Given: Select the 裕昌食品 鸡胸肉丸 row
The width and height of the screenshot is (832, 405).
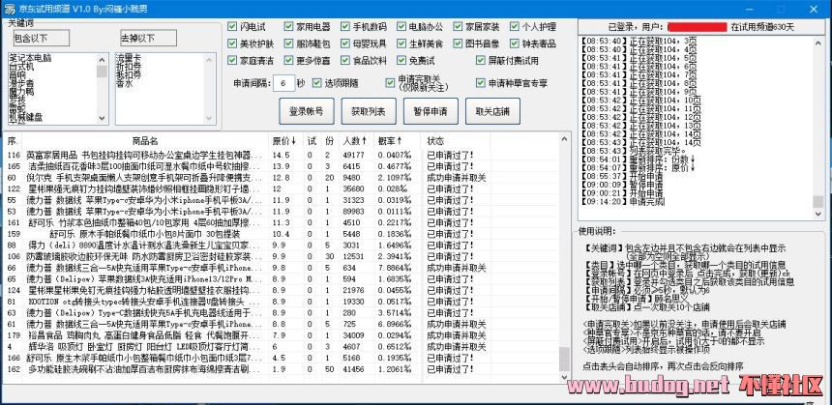Looking at the screenshot, I should click(282, 335).
